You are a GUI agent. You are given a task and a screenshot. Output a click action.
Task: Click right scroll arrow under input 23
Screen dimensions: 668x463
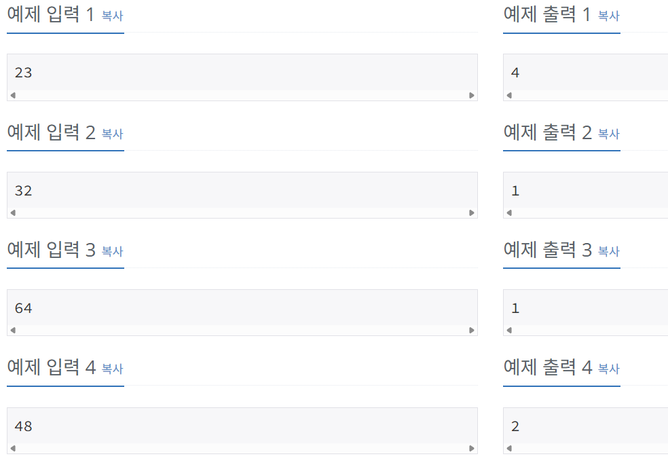[x=472, y=96]
